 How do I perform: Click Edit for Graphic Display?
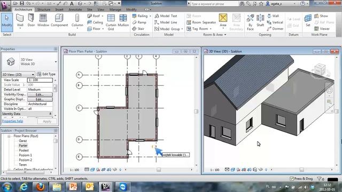[x=40, y=99]
